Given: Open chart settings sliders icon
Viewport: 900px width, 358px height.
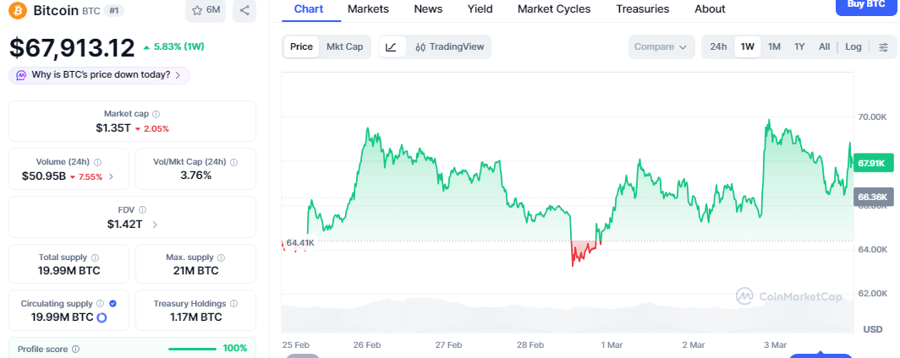Looking at the screenshot, I should [x=883, y=46].
